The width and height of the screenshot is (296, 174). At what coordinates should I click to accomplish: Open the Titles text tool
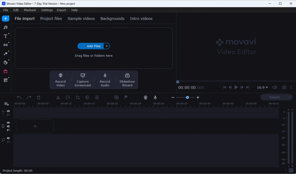(x=5, y=36)
